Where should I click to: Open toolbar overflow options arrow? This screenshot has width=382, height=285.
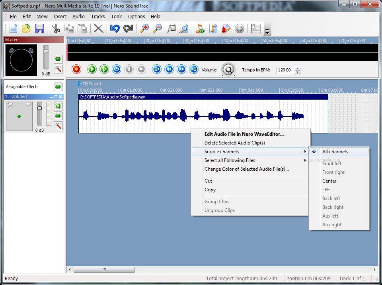[x=267, y=32]
